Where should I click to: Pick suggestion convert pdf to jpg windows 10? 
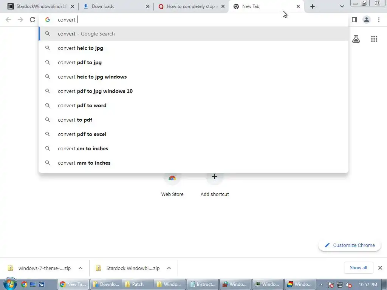(x=193, y=91)
